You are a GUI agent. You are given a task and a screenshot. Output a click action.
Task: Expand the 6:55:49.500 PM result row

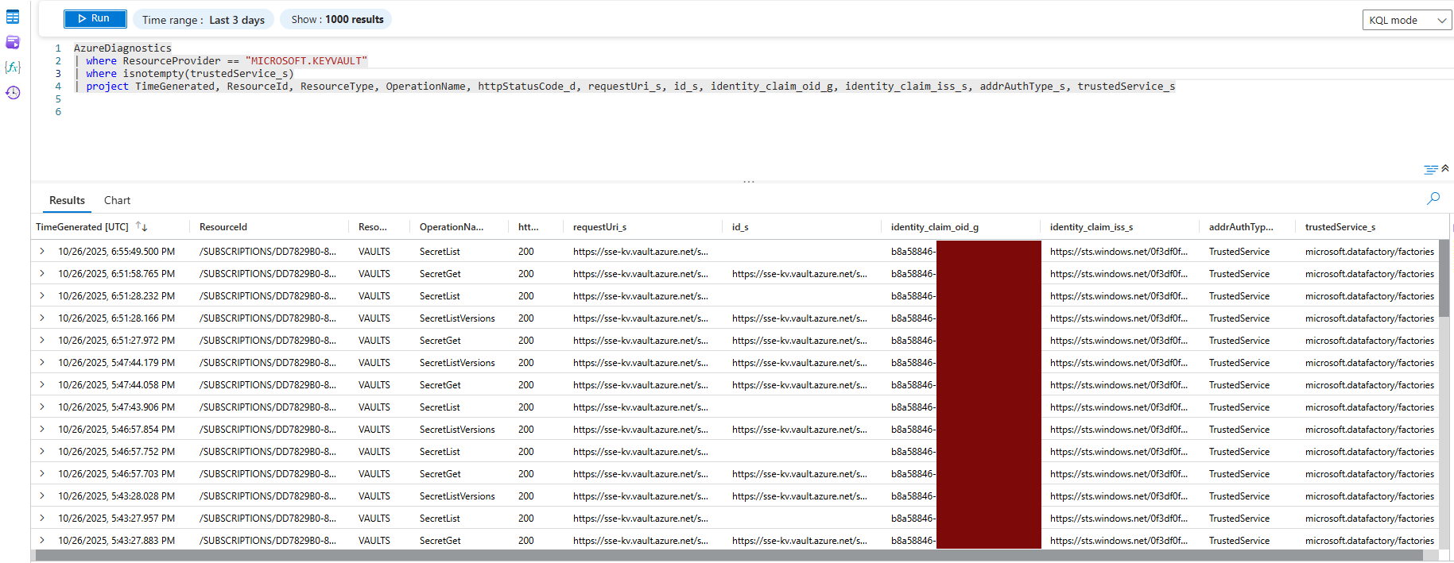42,252
